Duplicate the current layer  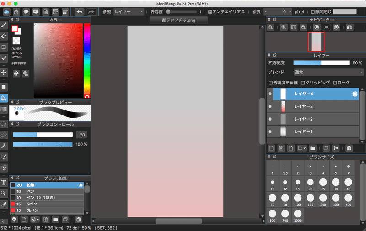326,148
